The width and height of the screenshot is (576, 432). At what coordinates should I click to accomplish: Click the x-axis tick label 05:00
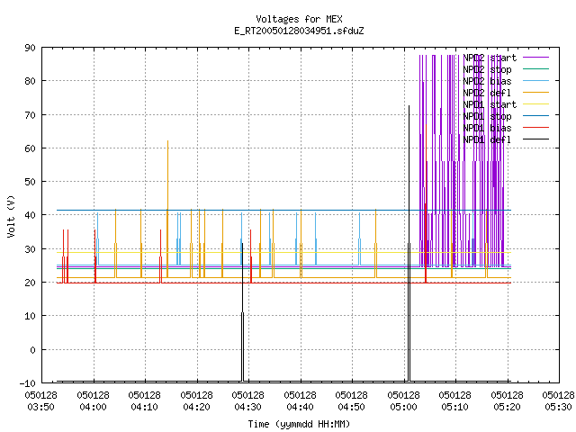(404, 407)
